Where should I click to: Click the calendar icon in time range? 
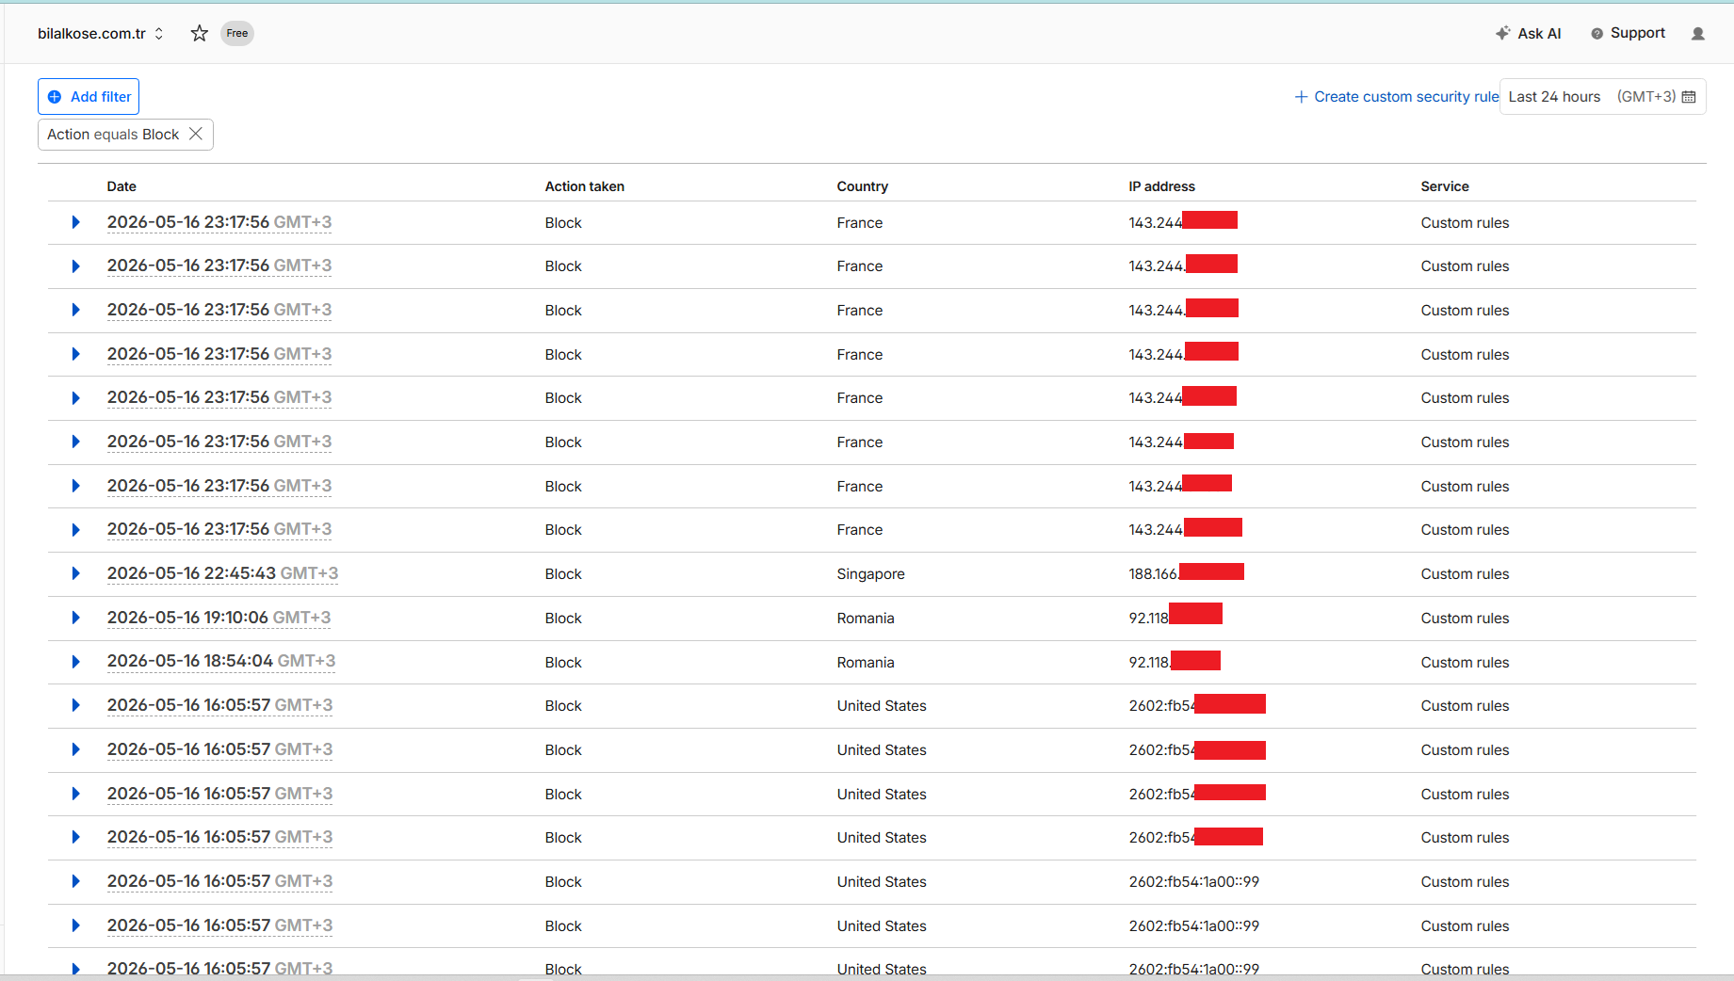click(1689, 97)
